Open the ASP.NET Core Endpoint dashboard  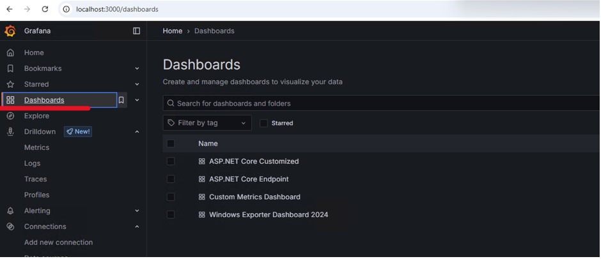249,179
